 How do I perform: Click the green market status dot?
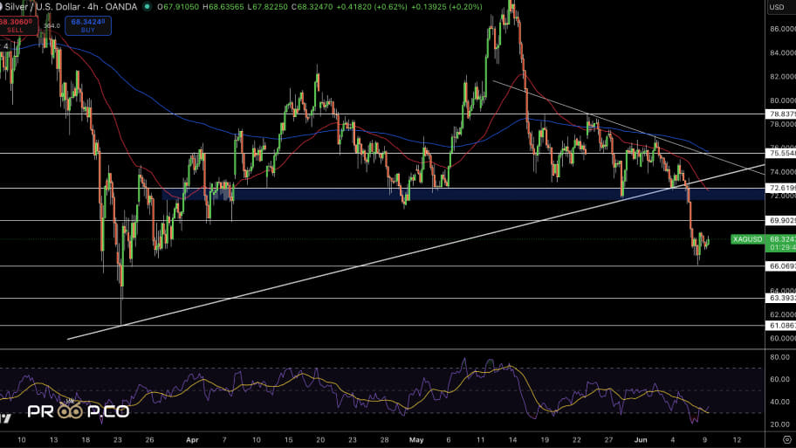point(148,7)
